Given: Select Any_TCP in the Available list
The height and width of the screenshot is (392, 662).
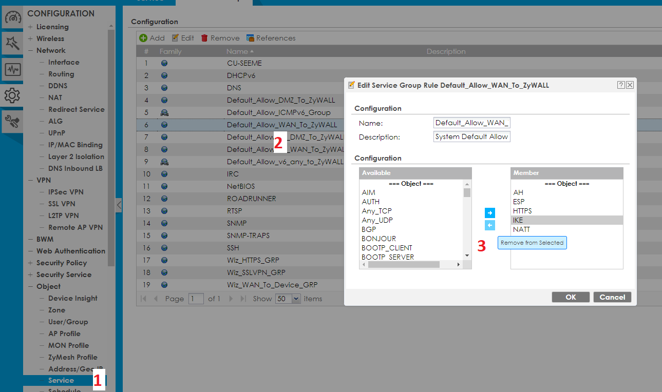Looking at the screenshot, I should tap(376, 211).
